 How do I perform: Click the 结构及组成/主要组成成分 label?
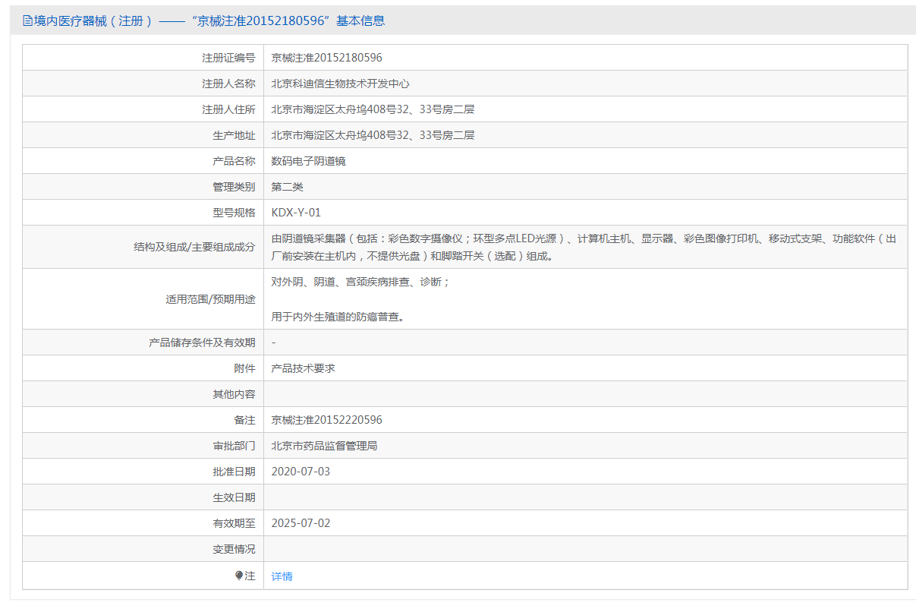click(194, 247)
